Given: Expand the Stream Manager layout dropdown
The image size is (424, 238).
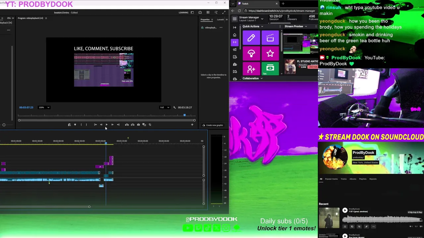Looking at the screenshot, I should (262, 19).
